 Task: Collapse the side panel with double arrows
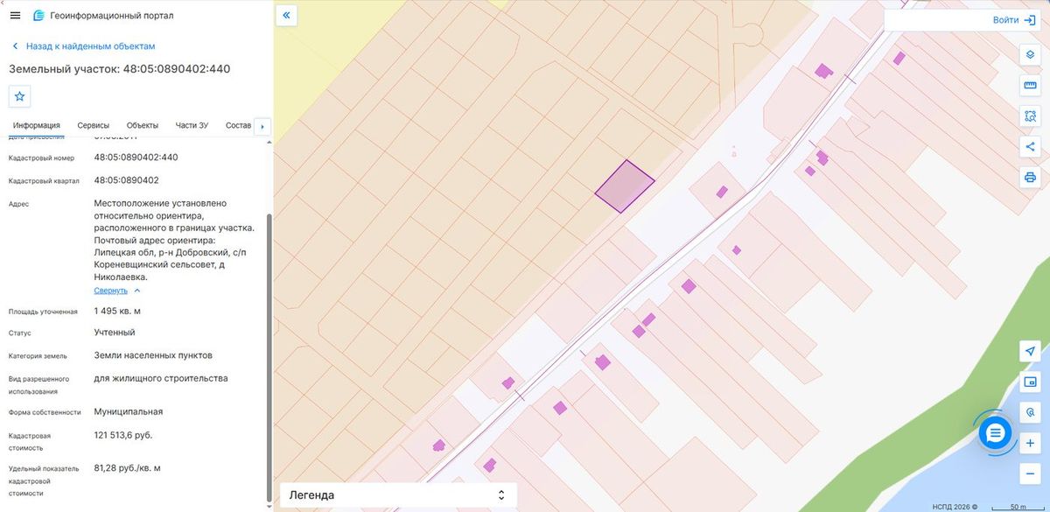[x=287, y=16]
